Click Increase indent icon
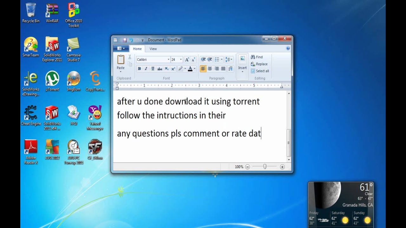 coord(210,60)
